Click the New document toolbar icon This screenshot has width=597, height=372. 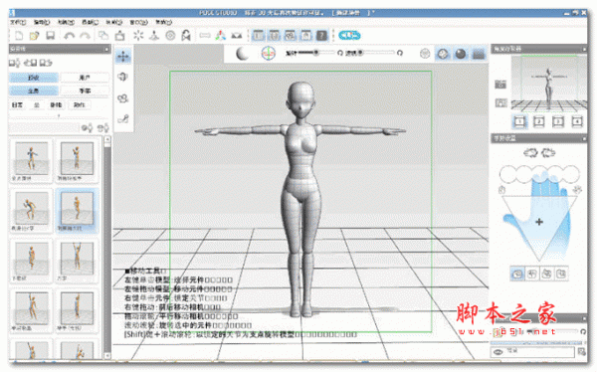[x=19, y=36]
